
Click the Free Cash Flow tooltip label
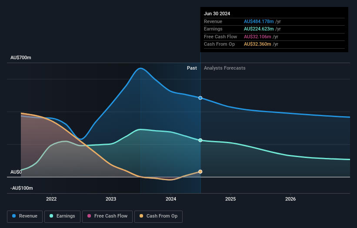click(220, 37)
